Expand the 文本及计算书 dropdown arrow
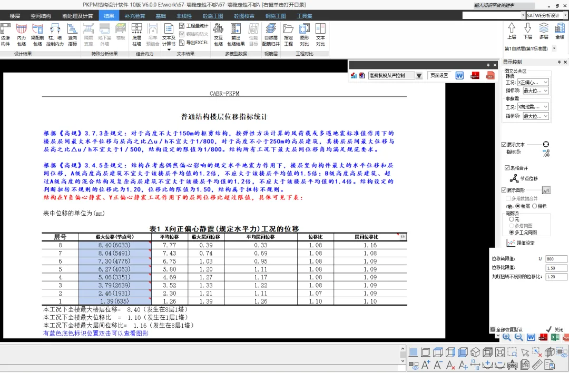The height and width of the screenshot is (373, 569). pos(169,49)
